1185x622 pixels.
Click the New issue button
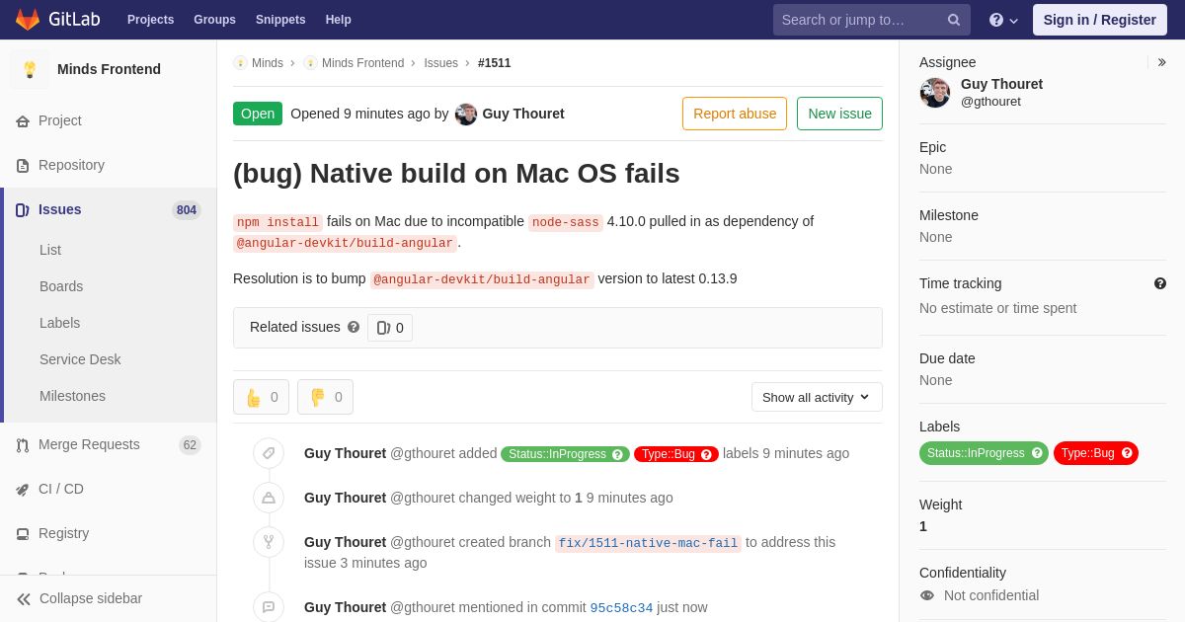[x=839, y=114]
